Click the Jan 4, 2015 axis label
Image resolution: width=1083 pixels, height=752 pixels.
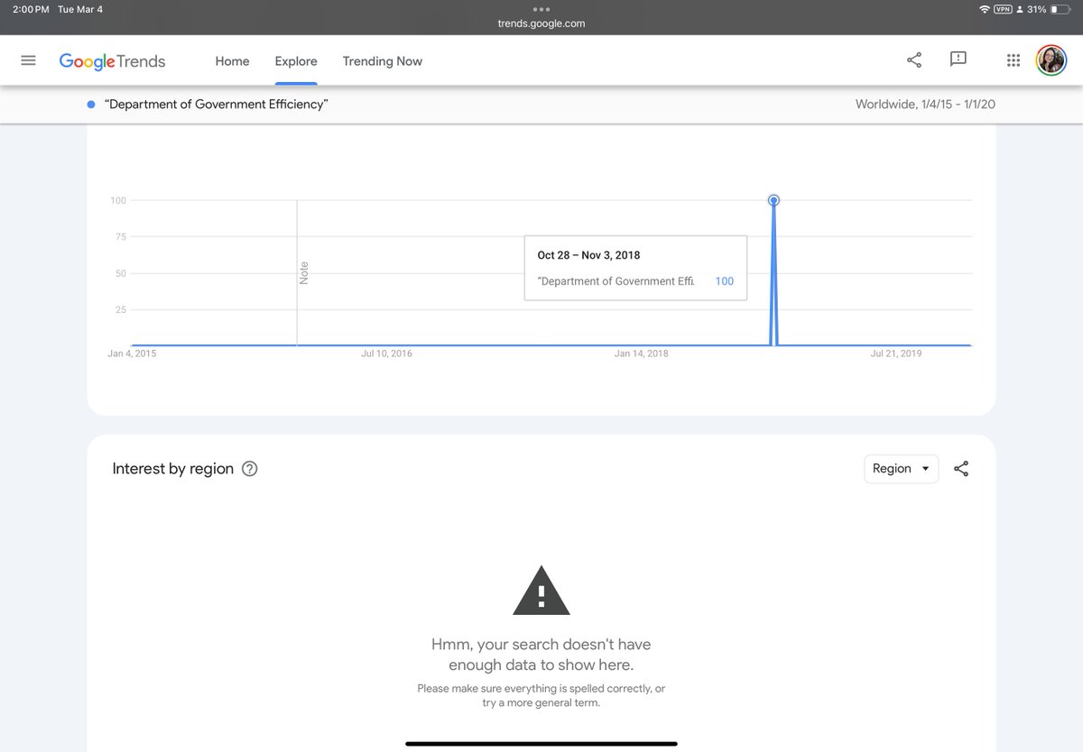[132, 353]
